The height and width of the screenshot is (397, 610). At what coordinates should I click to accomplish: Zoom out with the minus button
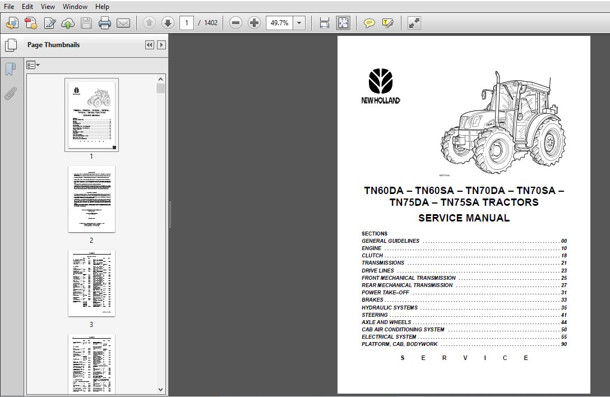(235, 23)
